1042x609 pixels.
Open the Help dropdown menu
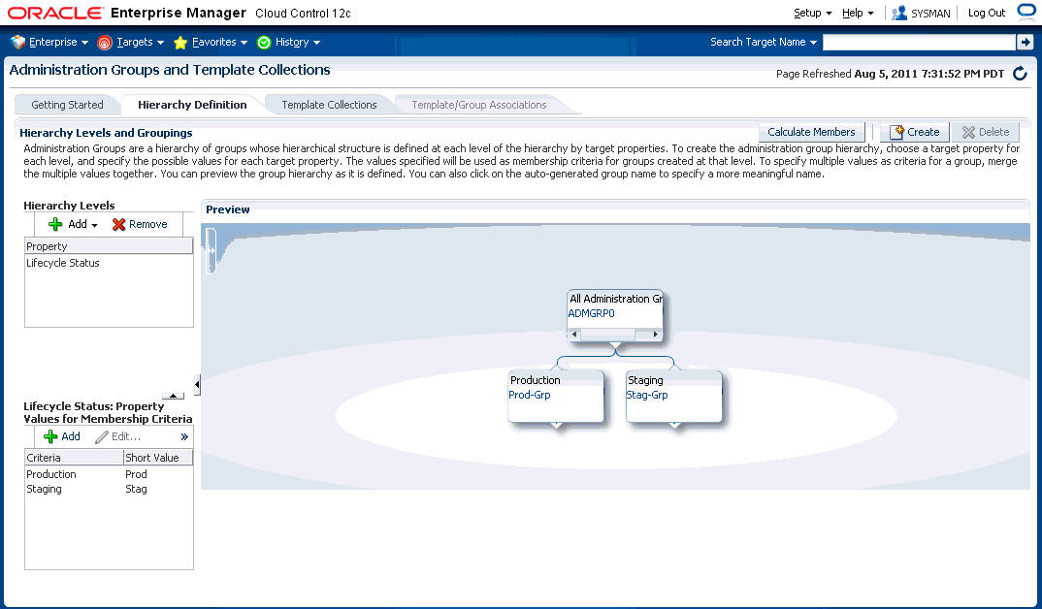[858, 13]
